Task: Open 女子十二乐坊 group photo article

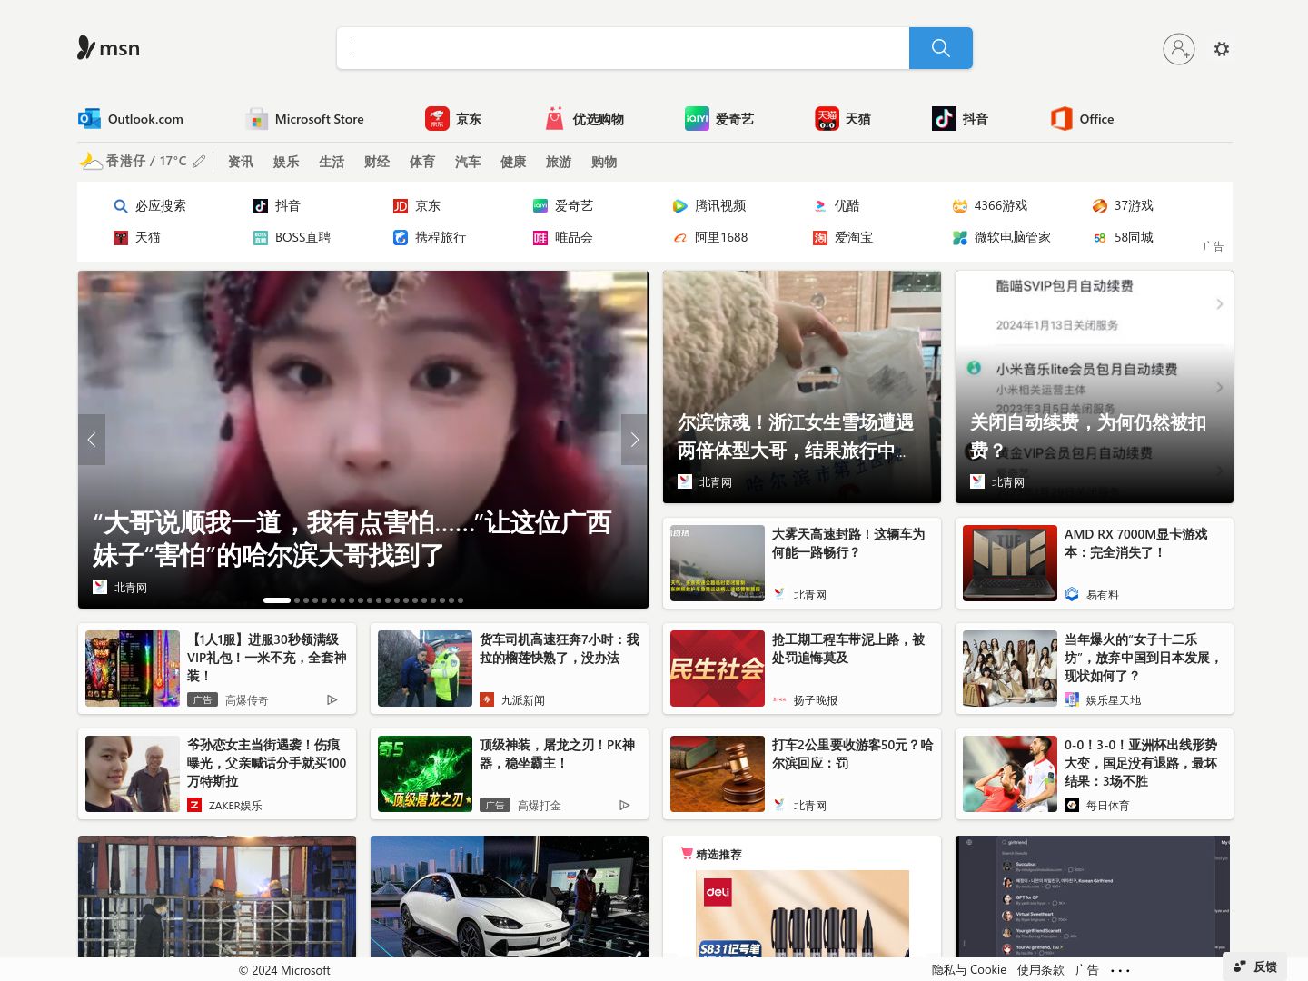Action: 1010,669
